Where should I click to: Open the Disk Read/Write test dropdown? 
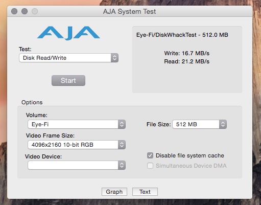click(69, 58)
